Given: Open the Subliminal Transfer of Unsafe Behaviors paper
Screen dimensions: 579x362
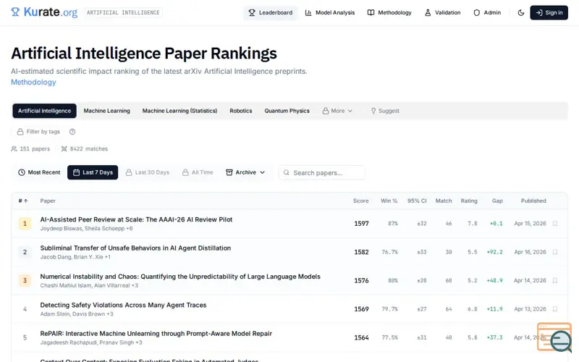Looking at the screenshot, I should point(135,248).
